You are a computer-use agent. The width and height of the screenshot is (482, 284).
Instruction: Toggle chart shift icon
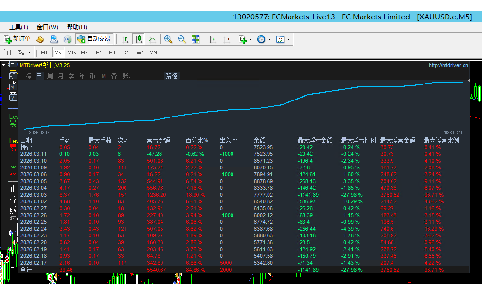(x=226, y=39)
